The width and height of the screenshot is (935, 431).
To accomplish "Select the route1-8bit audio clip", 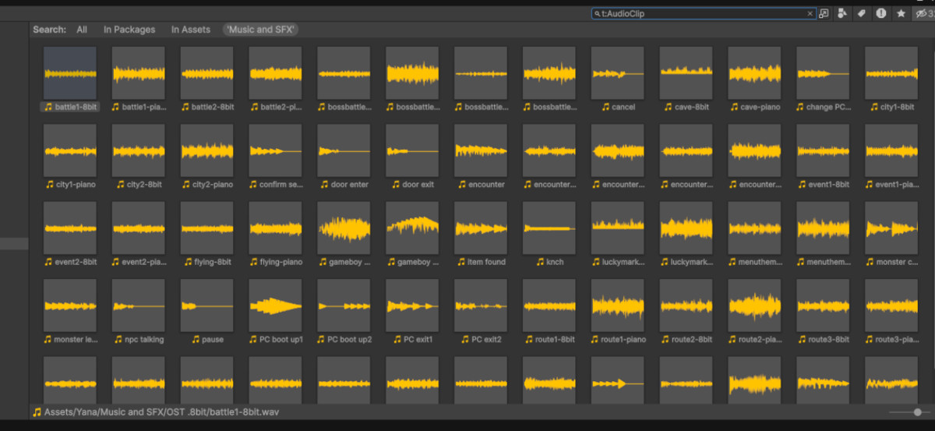I will [x=549, y=313].
